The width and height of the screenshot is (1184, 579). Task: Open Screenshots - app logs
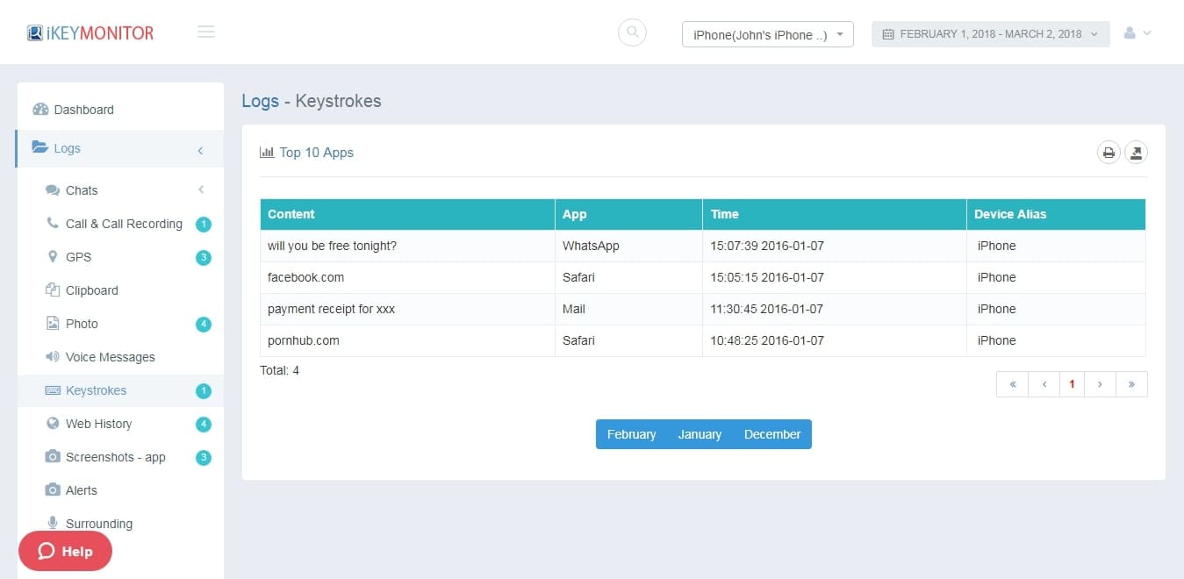tap(115, 457)
